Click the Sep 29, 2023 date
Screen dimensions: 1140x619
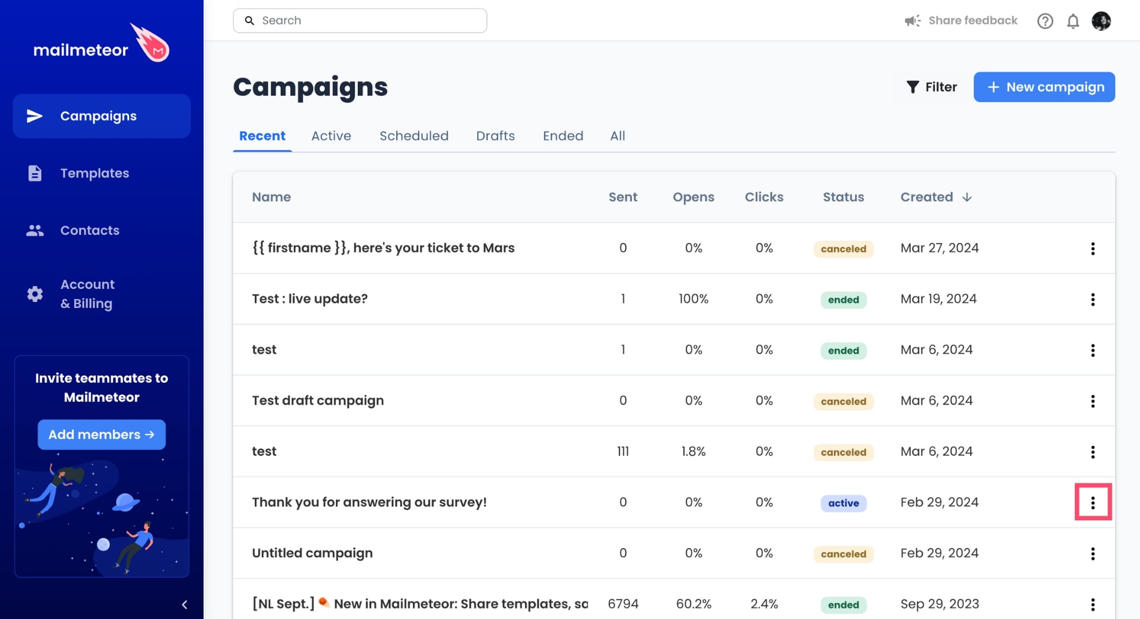pyautogui.click(x=940, y=604)
